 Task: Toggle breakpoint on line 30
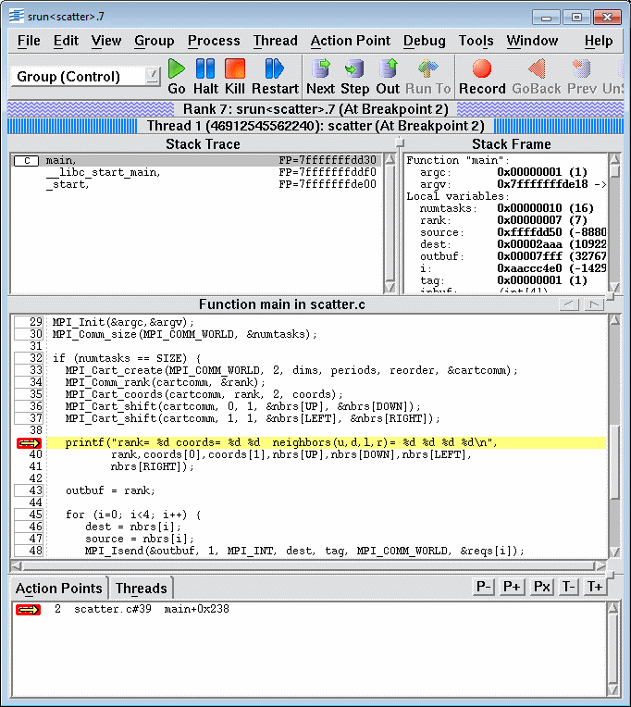point(29,334)
